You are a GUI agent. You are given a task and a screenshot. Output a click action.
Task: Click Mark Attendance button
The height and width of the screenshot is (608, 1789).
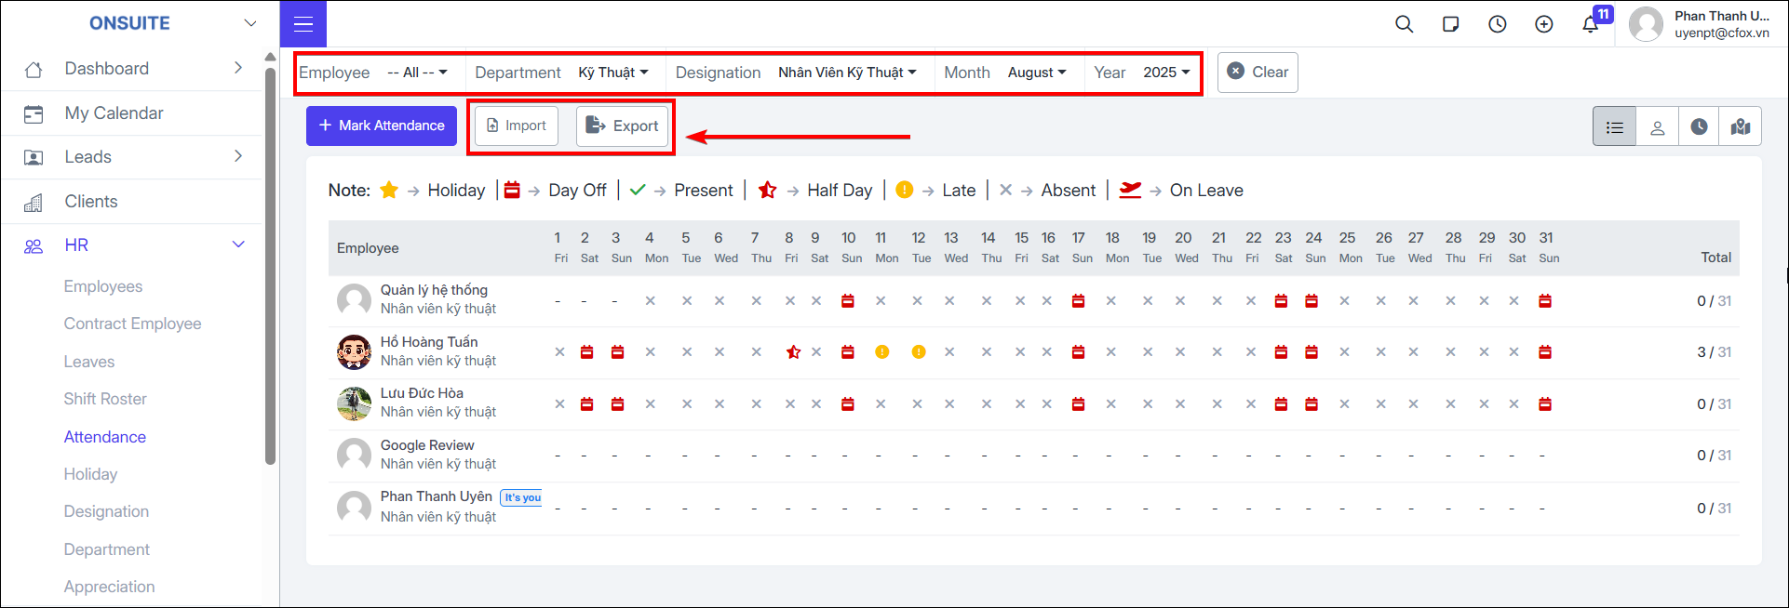pyautogui.click(x=382, y=126)
